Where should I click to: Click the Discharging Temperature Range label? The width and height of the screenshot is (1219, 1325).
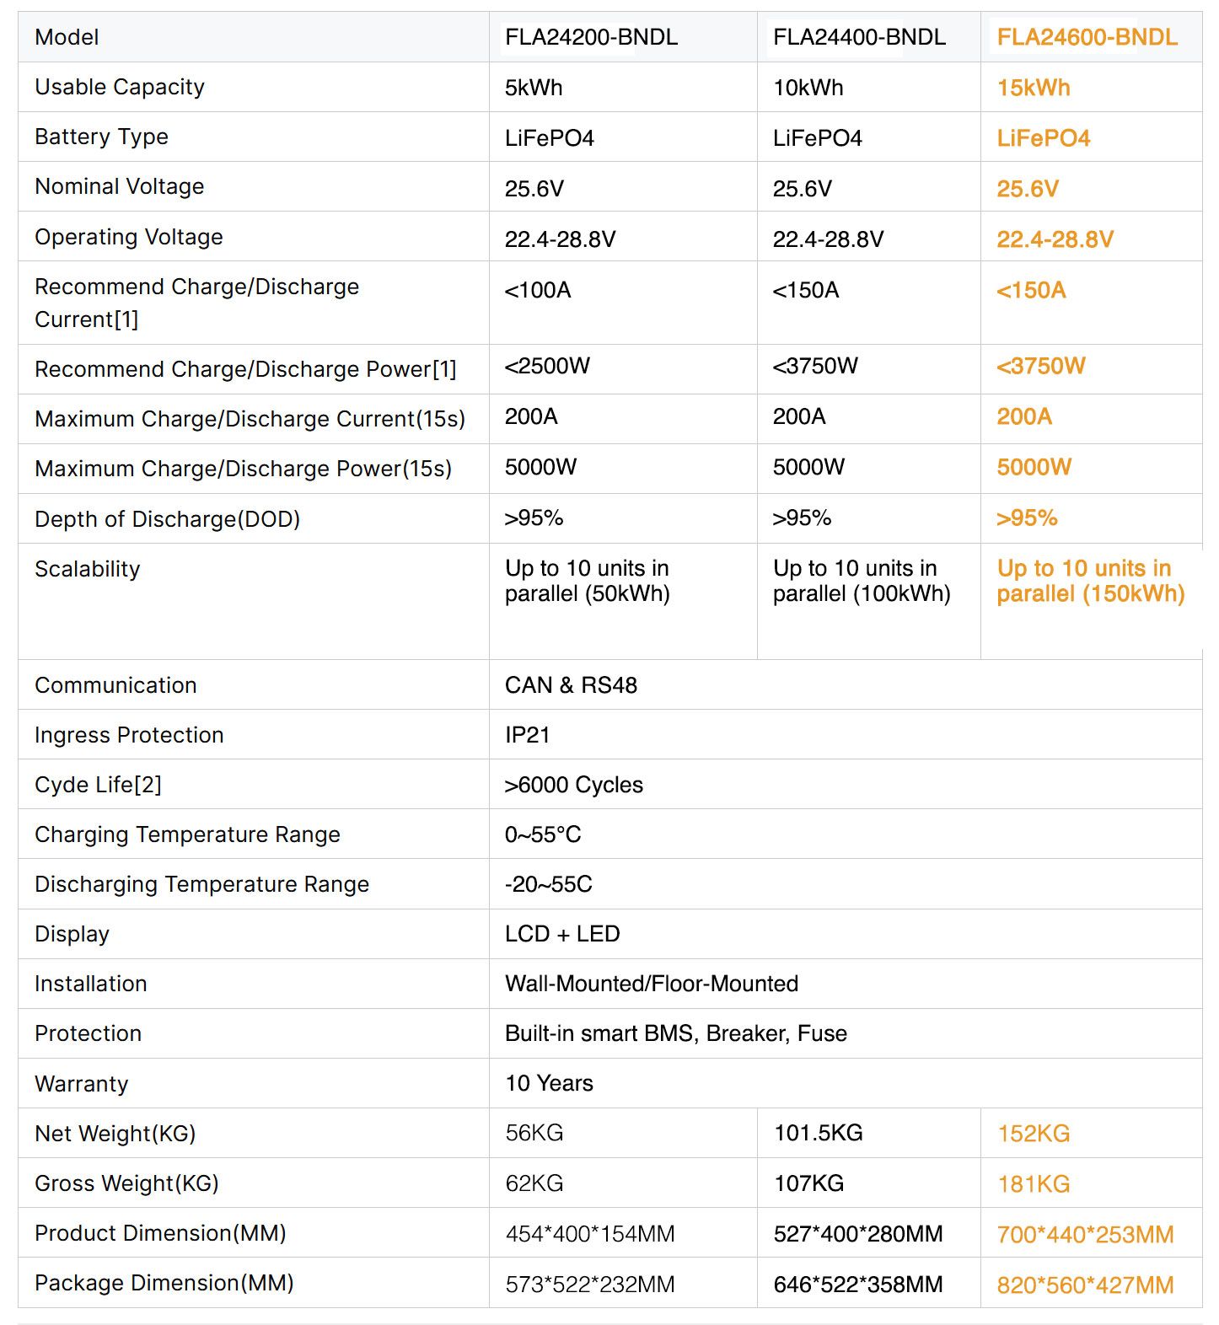click(x=202, y=884)
